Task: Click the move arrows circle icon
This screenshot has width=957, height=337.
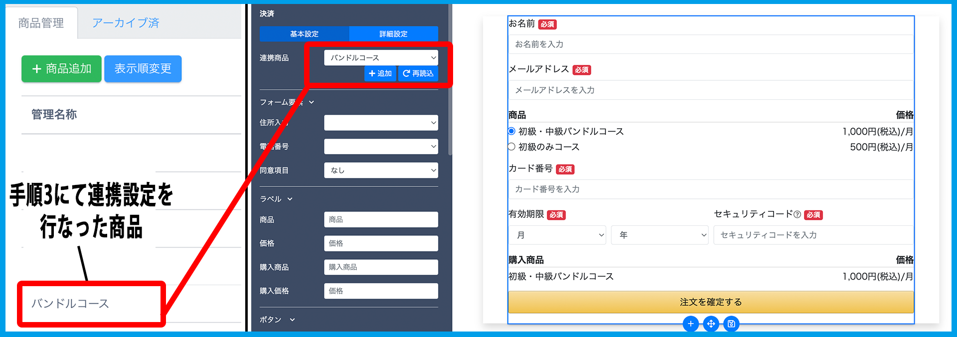Action: [x=711, y=324]
